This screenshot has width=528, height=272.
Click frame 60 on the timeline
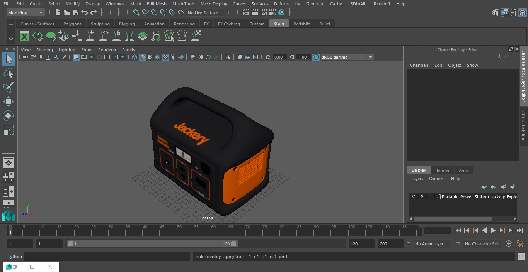point(212,230)
